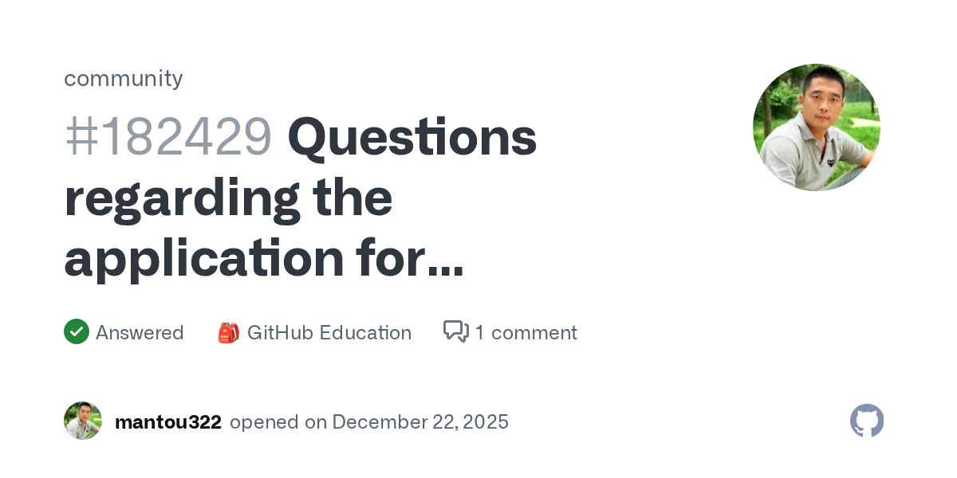Open the mantou322 username link
This screenshot has width=957, height=478.
pos(167,421)
